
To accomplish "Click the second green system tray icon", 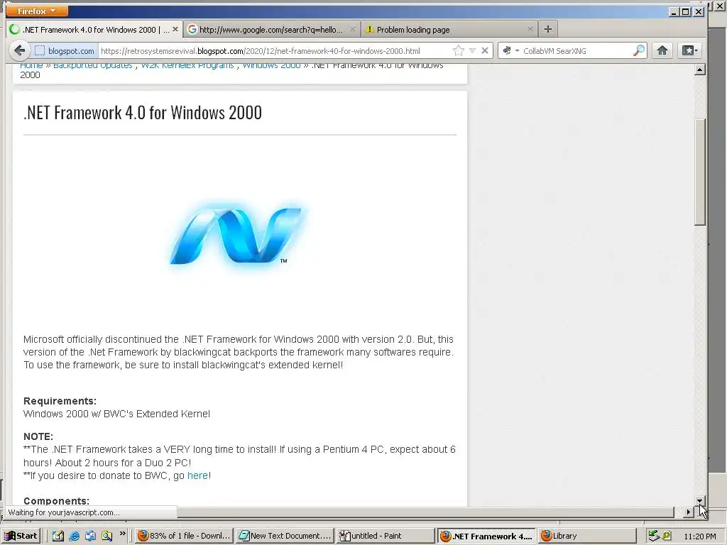I will coord(667,536).
